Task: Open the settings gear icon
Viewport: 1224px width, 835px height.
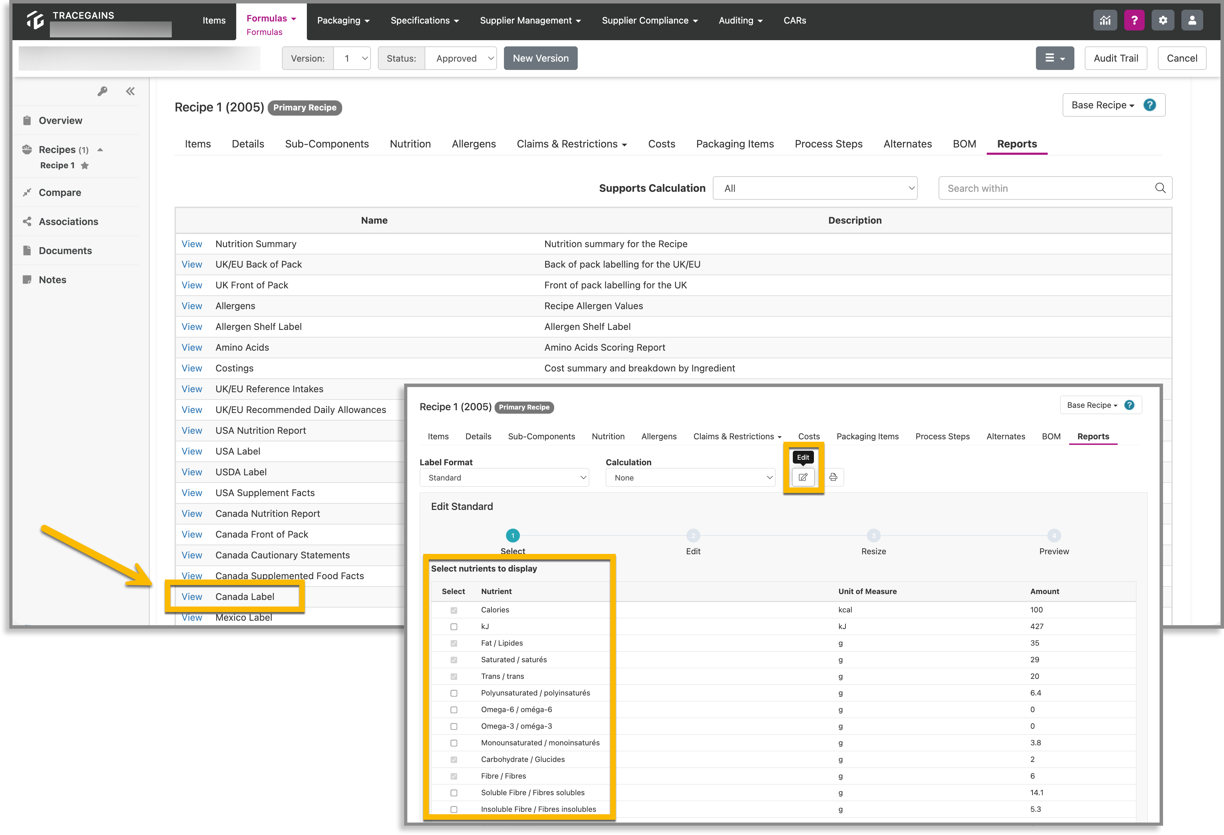Action: [1163, 20]
